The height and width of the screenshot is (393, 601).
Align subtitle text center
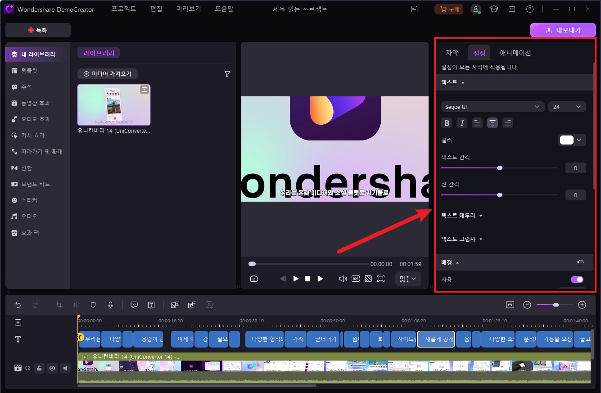[x=493, y=123]
